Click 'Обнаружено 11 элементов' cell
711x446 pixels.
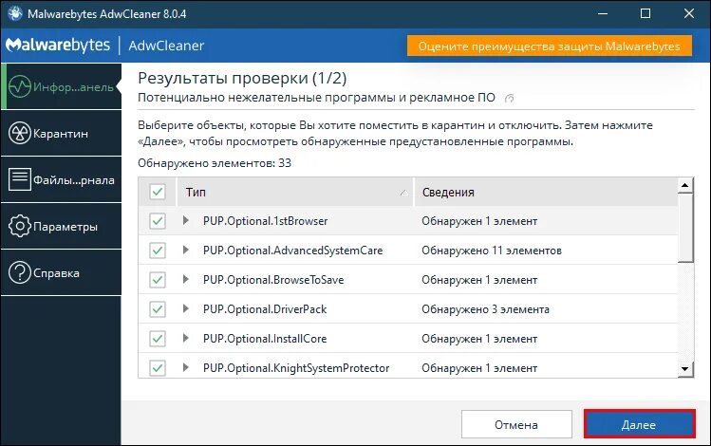tap(492, 251)
